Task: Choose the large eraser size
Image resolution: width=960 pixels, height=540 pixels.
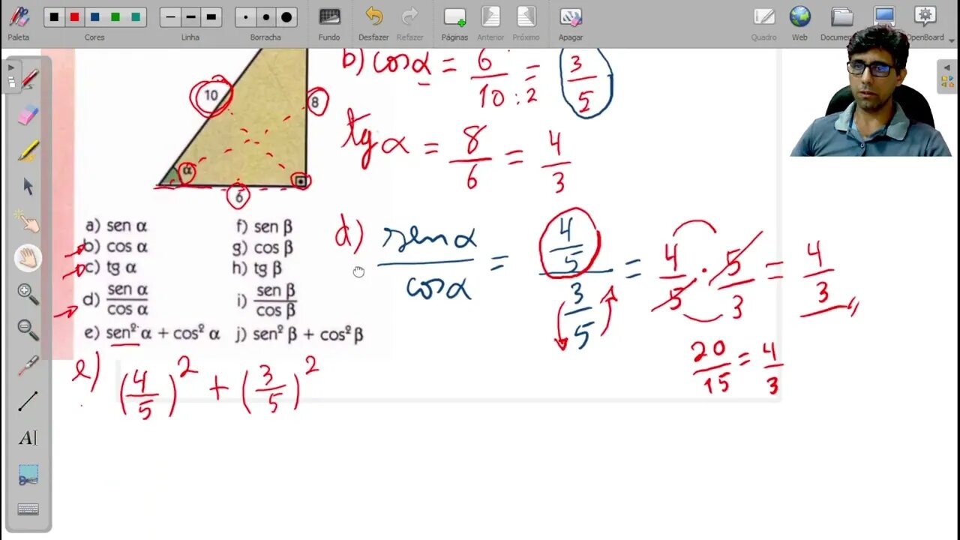Action: click(286, 17)
